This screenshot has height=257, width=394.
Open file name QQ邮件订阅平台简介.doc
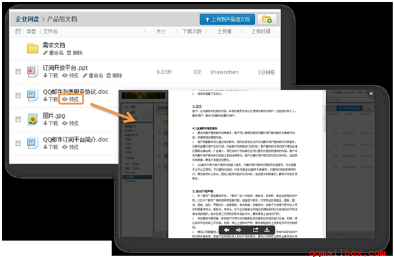(76, 139)
